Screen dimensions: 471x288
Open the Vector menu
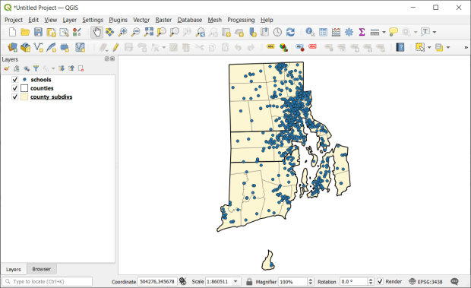tap(141, 20)
